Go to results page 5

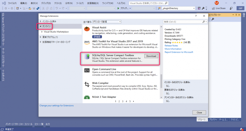pyautogui.click(x=130, y=101)
